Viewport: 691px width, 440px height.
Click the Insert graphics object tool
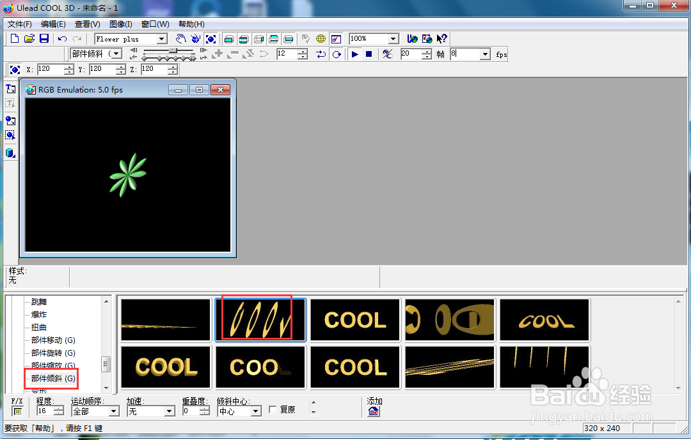click(10, 120)
